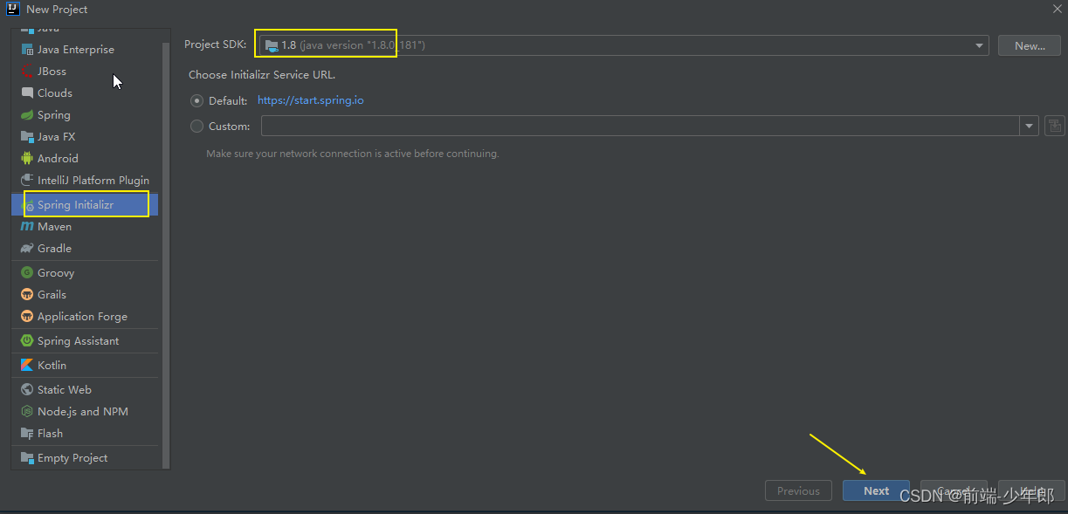Screen dimensions: 1068x514
Task: Click the Maven m icon
Action: (27, 227)
